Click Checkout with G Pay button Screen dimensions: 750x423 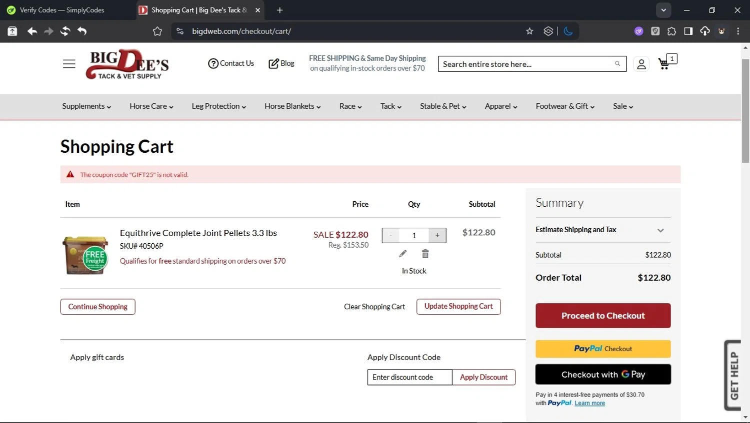tap(603, 374)
